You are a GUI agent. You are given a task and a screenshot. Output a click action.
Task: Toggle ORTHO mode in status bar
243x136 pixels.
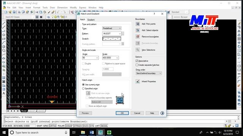coord(53,126)
